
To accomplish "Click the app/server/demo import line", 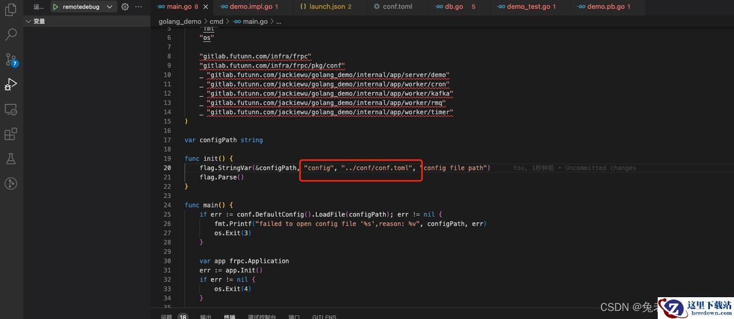I will (325, 75).
